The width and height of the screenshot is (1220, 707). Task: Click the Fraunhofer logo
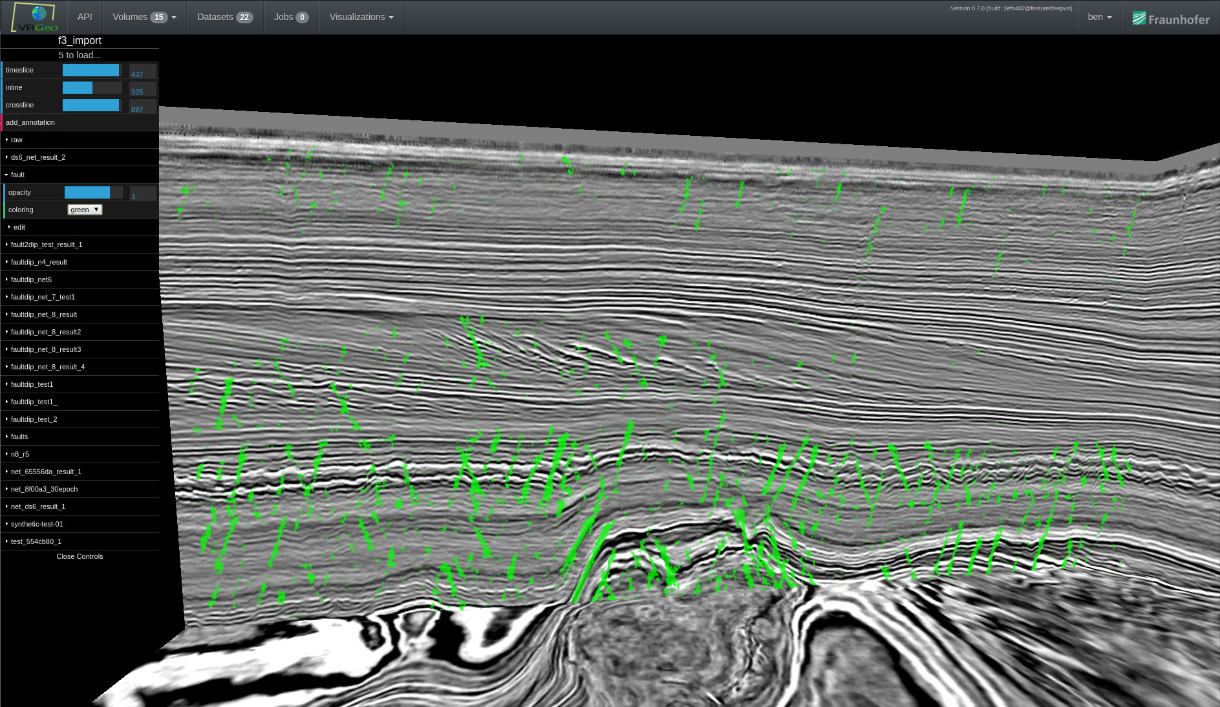1170,19
